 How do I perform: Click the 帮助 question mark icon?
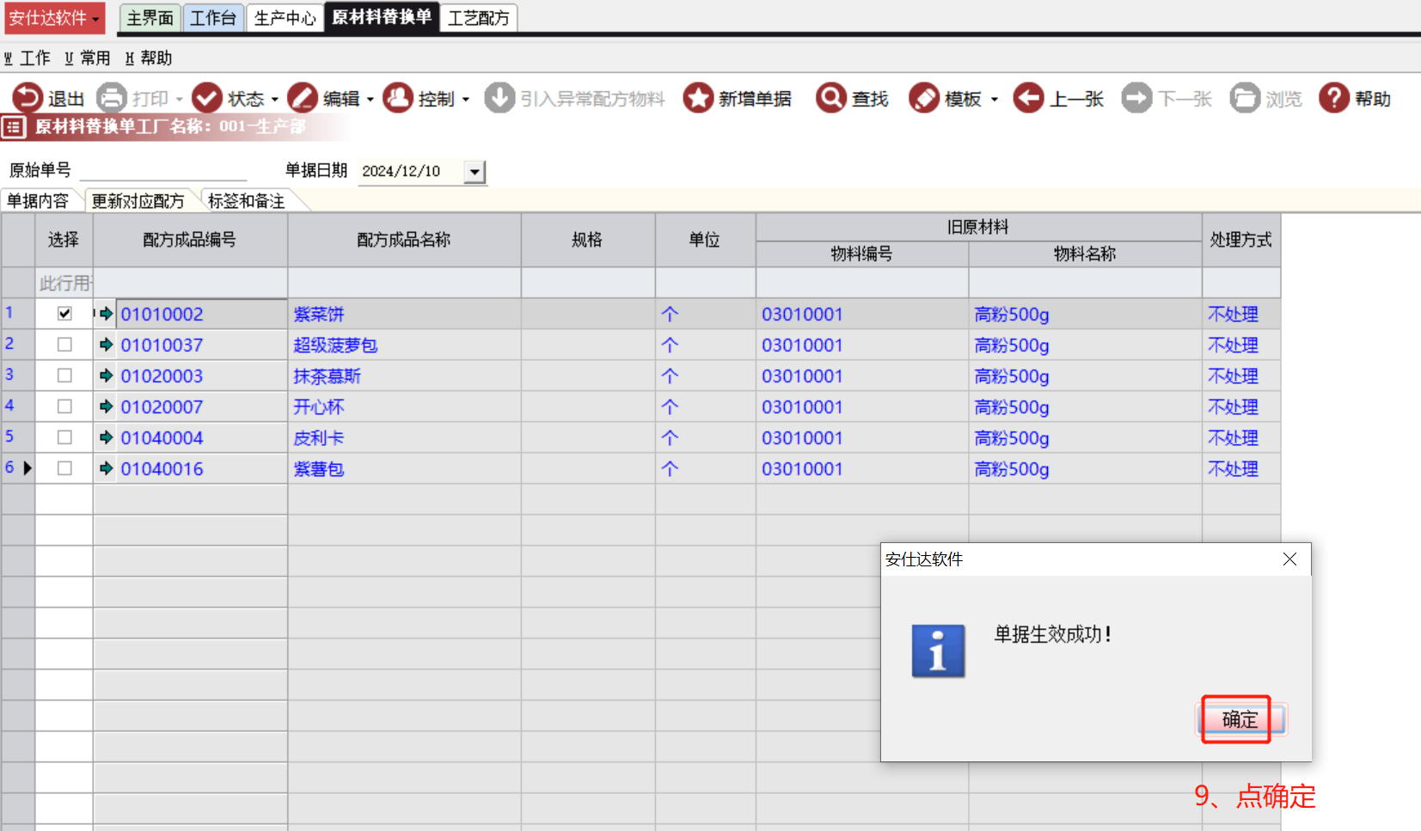point(1333,98)
